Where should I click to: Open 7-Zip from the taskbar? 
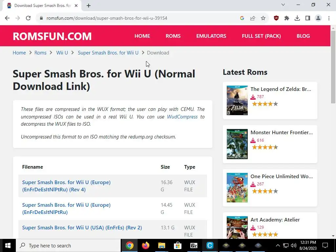coord(194,245)
